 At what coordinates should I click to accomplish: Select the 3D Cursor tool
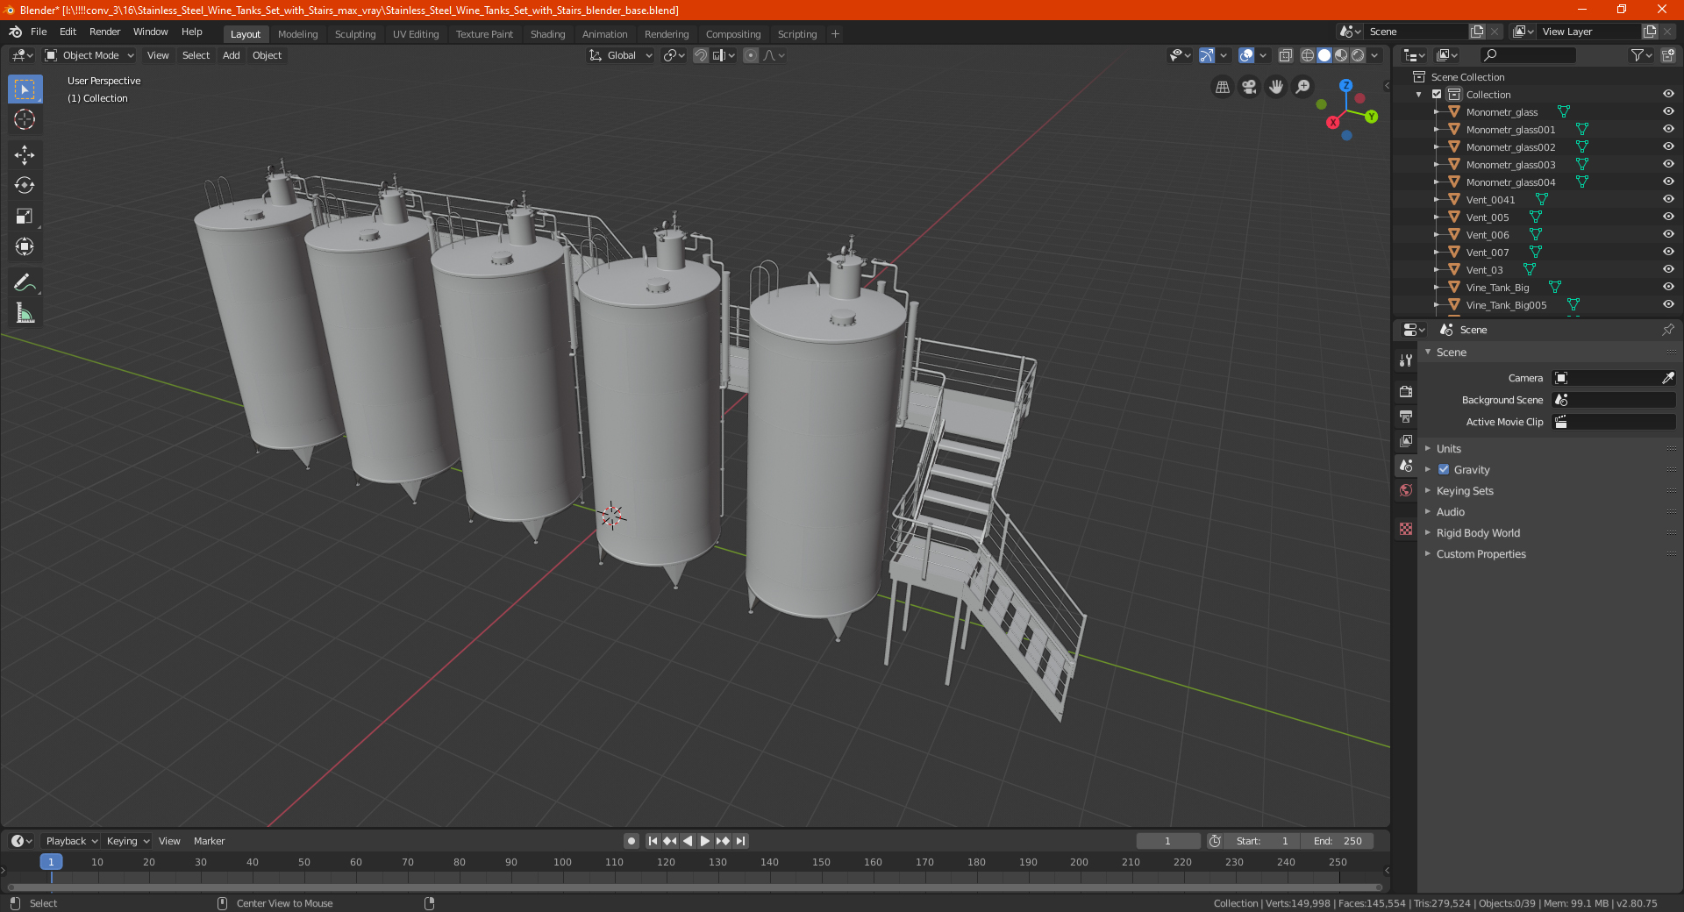pos(25,119)
